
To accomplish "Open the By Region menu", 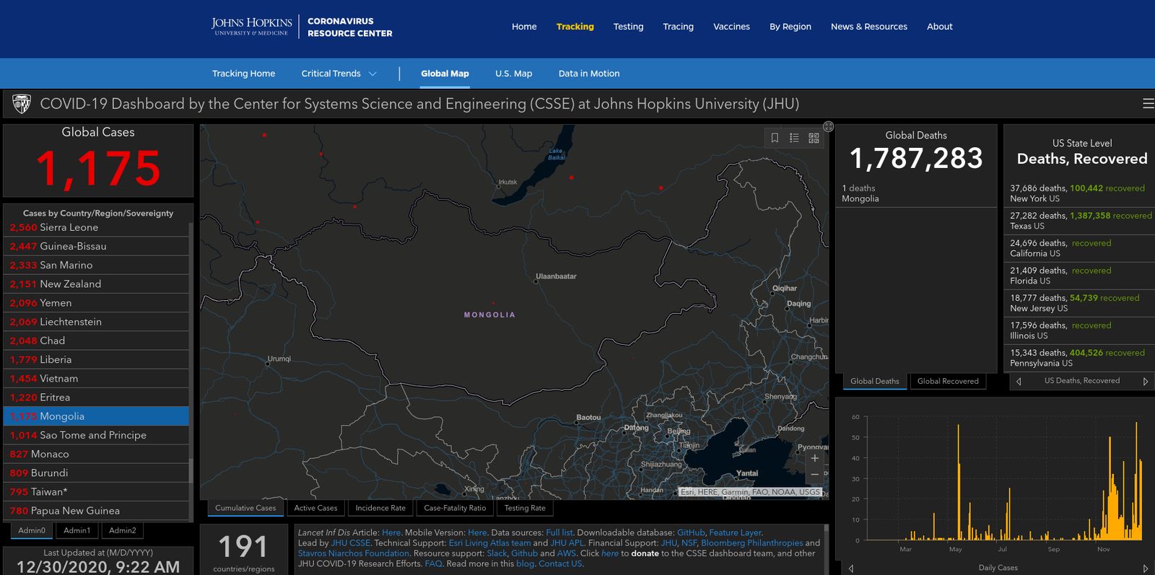I will click(x=790, y=27).
